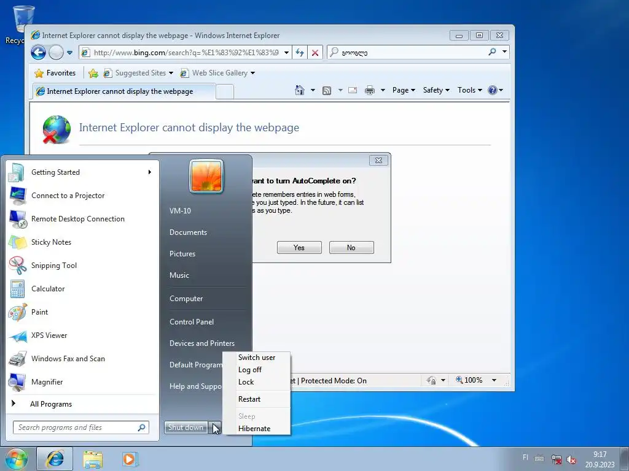This screenshot has height=471, width=629.
Task: Click the Back arrow in Internet Explorer
Action: coord(39,53)
